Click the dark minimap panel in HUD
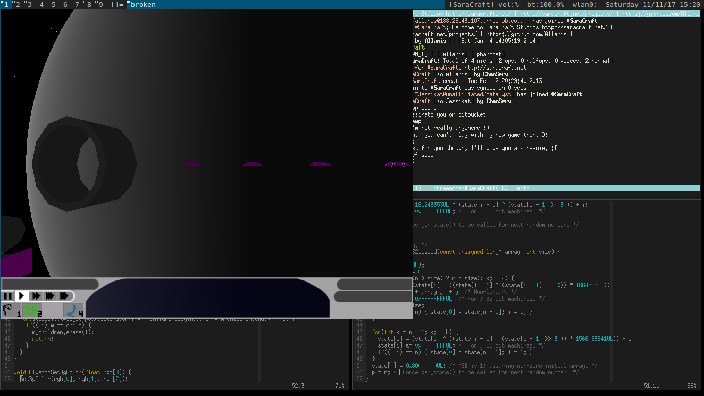This screenshot has width=704, height=396. coord(207,298)
